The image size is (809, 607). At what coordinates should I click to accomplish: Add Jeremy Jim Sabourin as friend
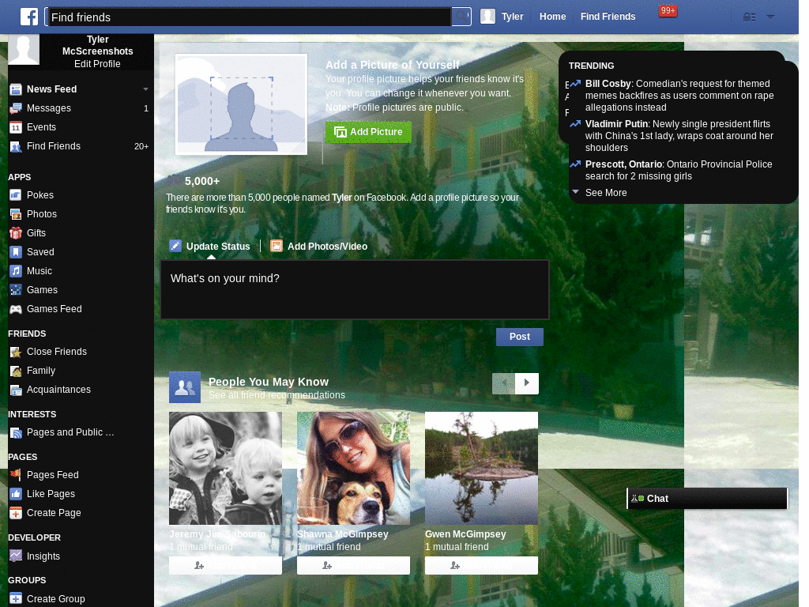coord(225,566)
